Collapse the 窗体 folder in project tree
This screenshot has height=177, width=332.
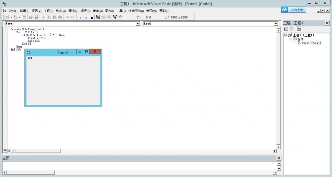tap(290, 39)
